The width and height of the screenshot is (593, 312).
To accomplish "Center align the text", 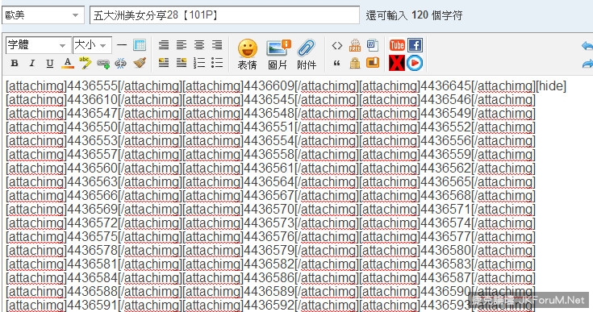I will point(199,45).
